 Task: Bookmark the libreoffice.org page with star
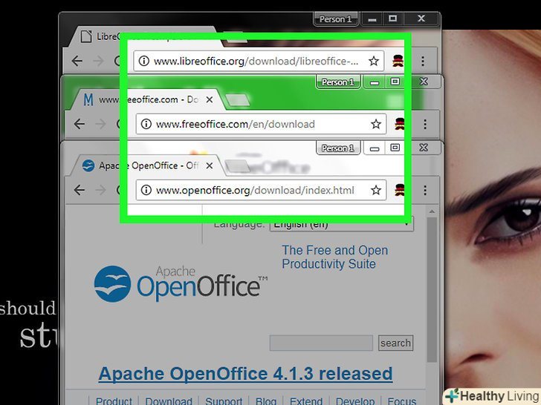click(374, 62)
